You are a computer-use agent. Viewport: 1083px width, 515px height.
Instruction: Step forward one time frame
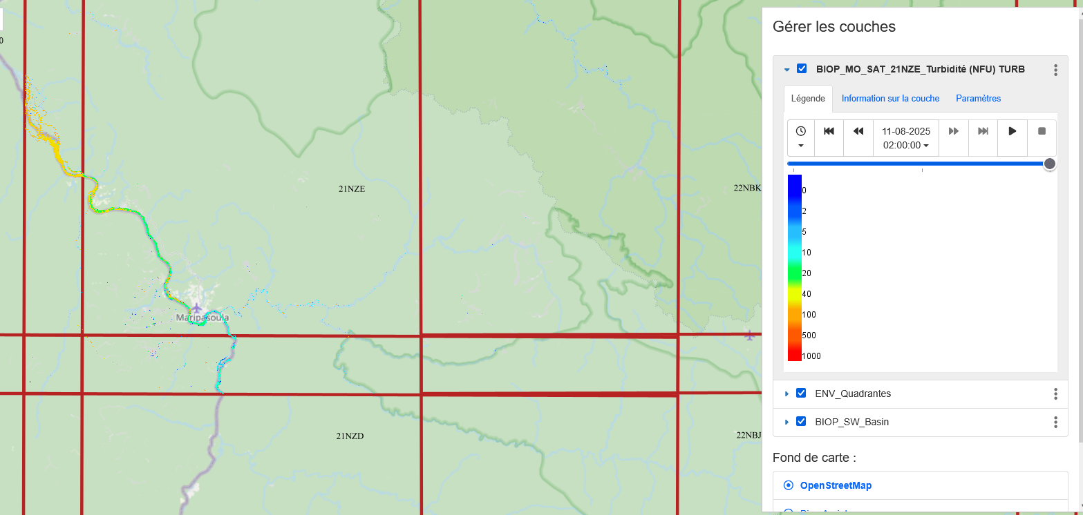pyautogui.click(x=954, y=131)
